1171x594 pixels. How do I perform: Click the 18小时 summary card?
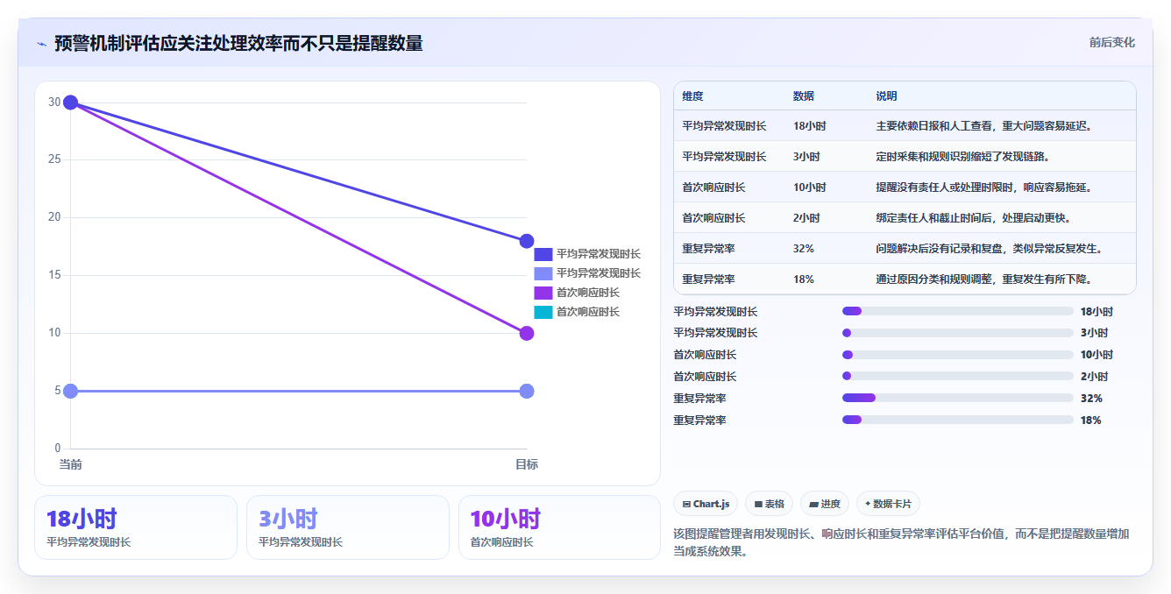[136, 527]
